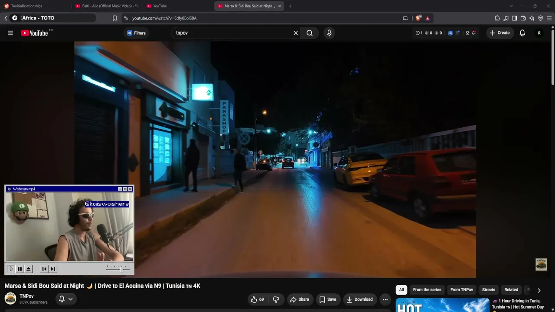Screen dimensions: 555x312
Task: Like the video with 69 likes
Action: pos(257,299)
